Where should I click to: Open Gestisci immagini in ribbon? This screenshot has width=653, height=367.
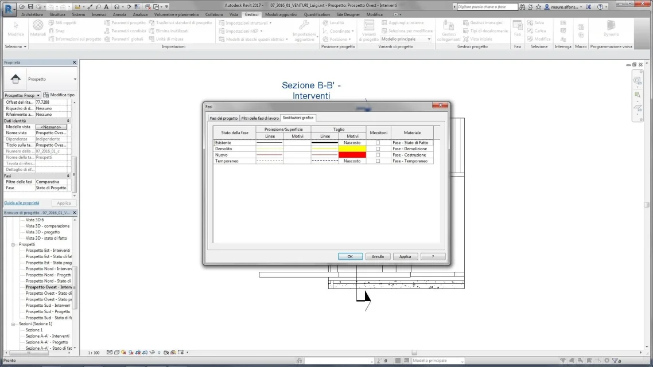point(482,23)
